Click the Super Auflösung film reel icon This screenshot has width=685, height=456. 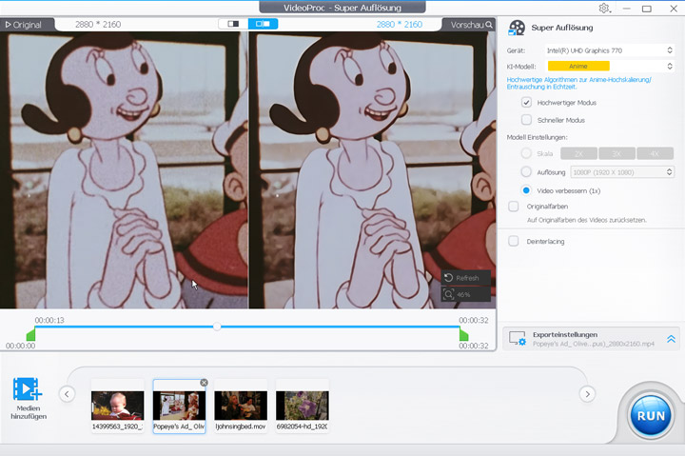coord(517,28)
